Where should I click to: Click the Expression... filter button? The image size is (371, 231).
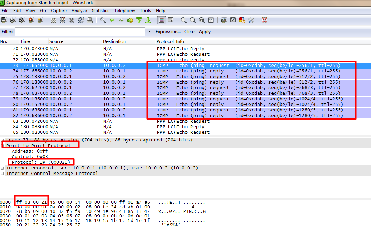coord(168,31)
